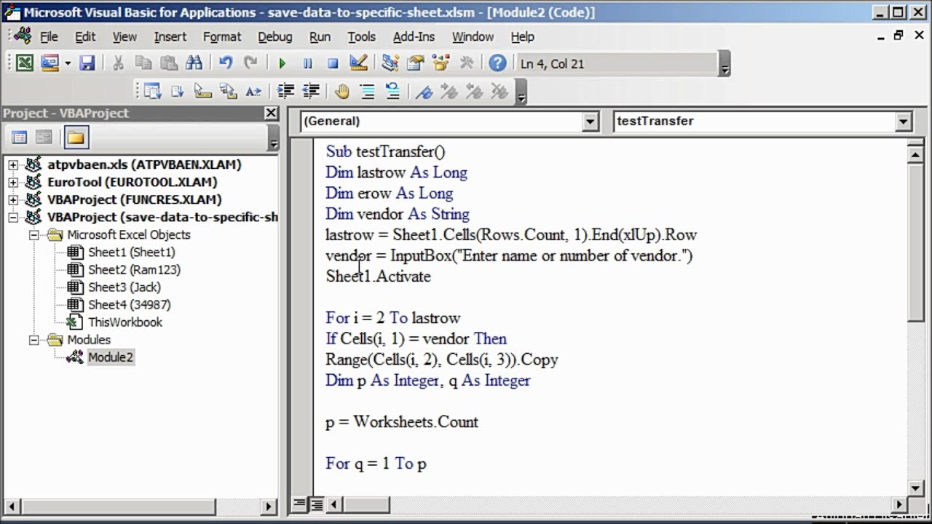Expand the VBAProject (FUNCRES.XLAM) node
This screenshot has width=932, height=524.
pyautogui.click(x=13, y=199)
